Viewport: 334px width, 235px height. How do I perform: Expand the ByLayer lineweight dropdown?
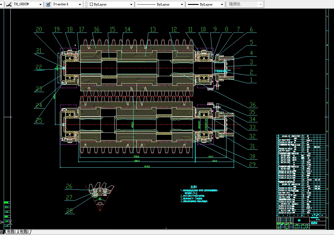[x=222, y=4]
